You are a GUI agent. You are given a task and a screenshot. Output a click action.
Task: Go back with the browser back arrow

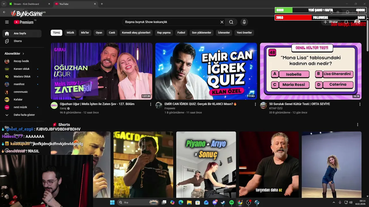tap(4, 12)
